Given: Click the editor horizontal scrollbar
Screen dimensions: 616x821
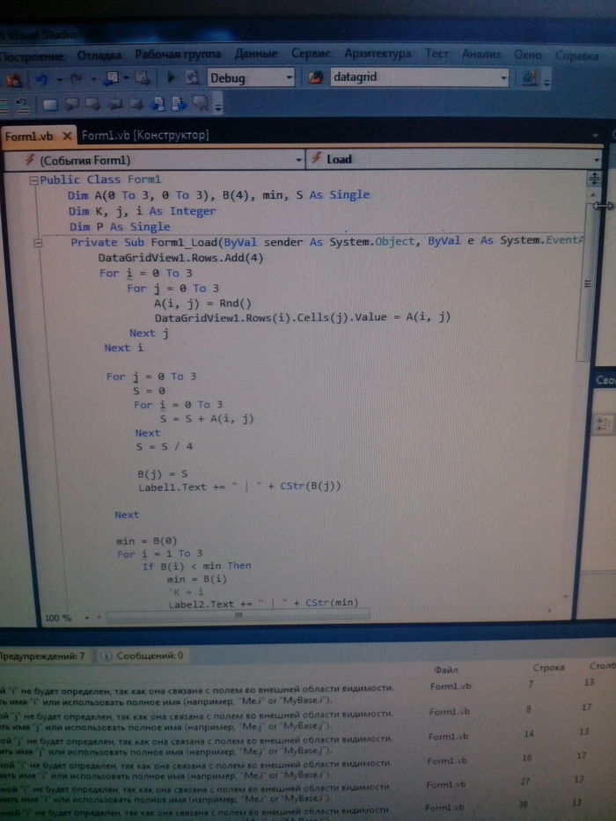Looking at the screenshot, I should click(238, 618).
